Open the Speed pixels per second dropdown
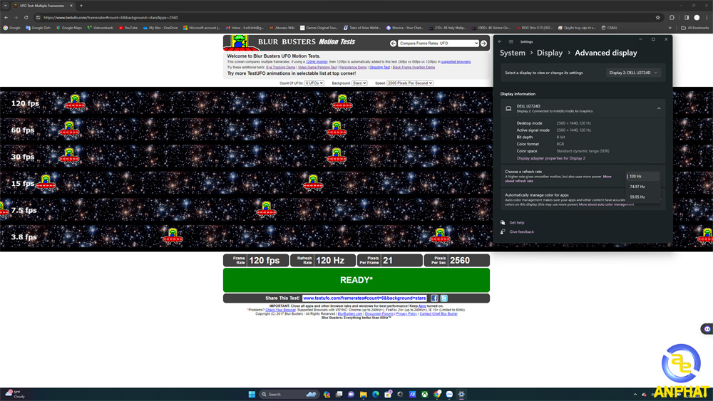Image resolution: width=713 pixels, height=401 pixels. tap(410, 83)
